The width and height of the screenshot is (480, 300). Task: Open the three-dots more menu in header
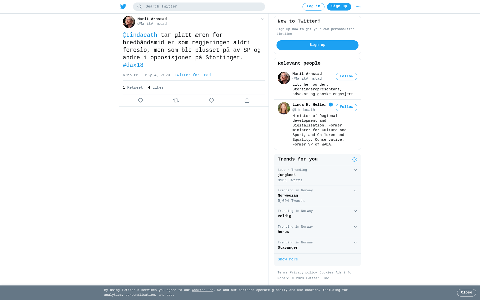click(359, 7)
